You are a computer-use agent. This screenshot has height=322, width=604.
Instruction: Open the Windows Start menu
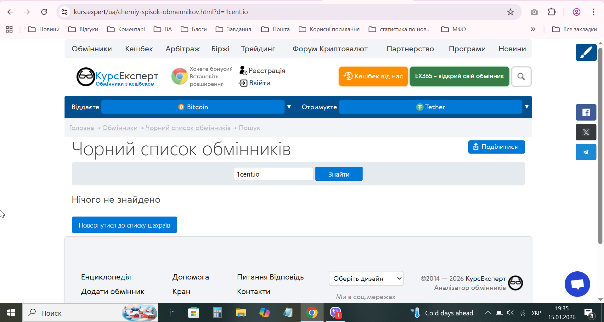11,313
